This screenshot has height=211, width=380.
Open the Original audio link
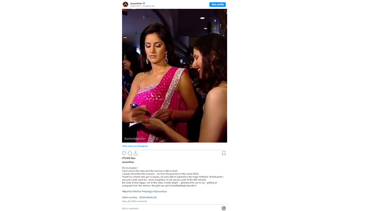(x=149, y=6)
